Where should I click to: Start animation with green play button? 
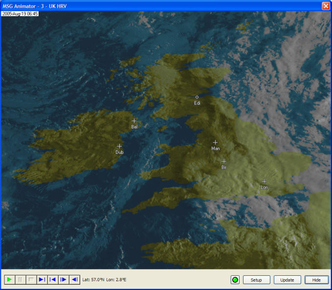coord(9,280)
